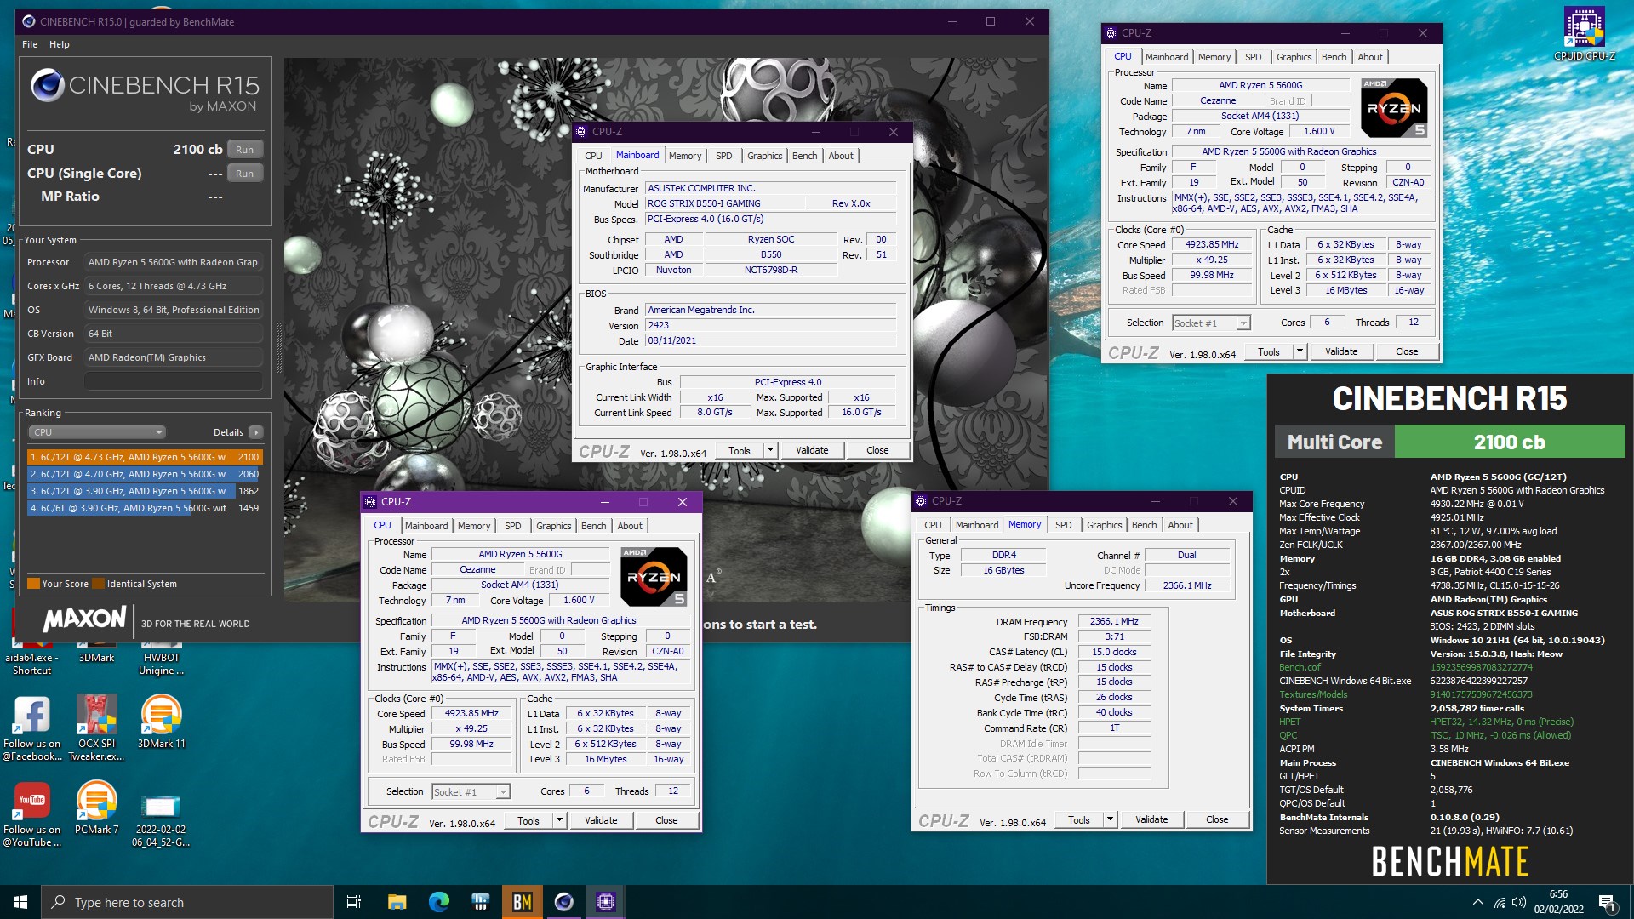
Task: Open Task View on the taskbar
Action: click(x=354, y=902)
